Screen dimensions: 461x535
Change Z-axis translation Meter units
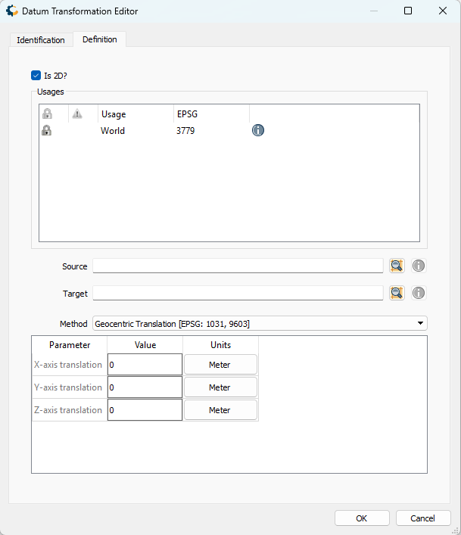tap(220, 410)
